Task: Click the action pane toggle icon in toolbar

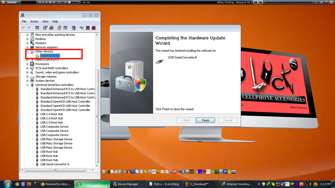Action: pos(65,28)
